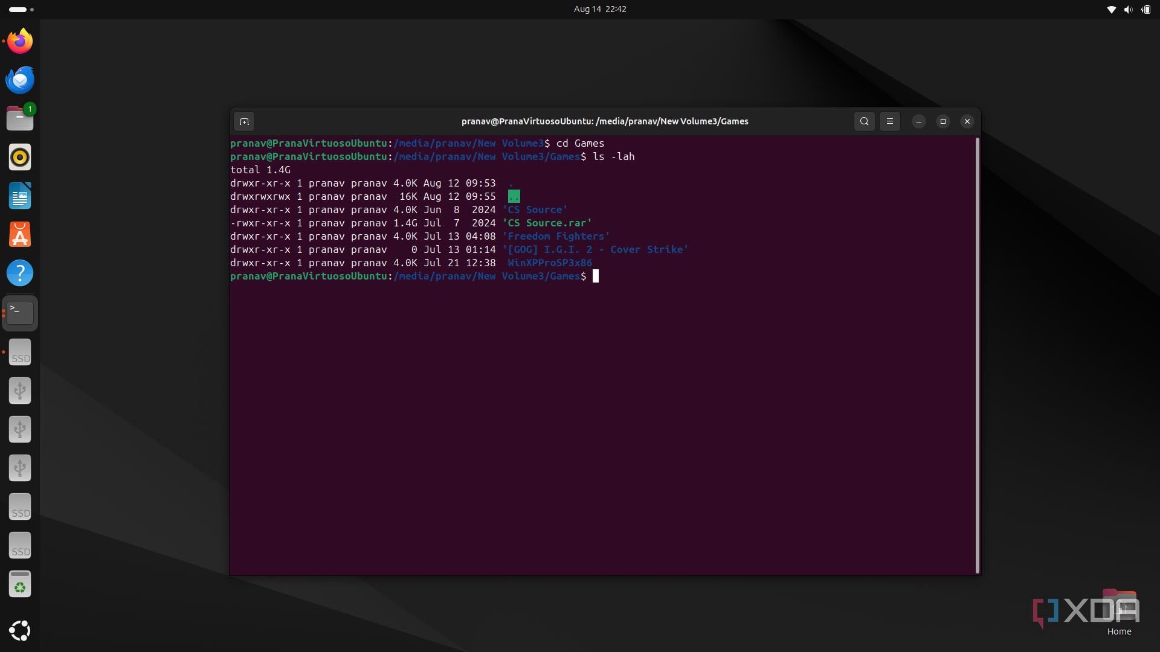Launch LibreOffice Writer from the dock
This screenshot has width=1160, height=652.
coord(20,196)
